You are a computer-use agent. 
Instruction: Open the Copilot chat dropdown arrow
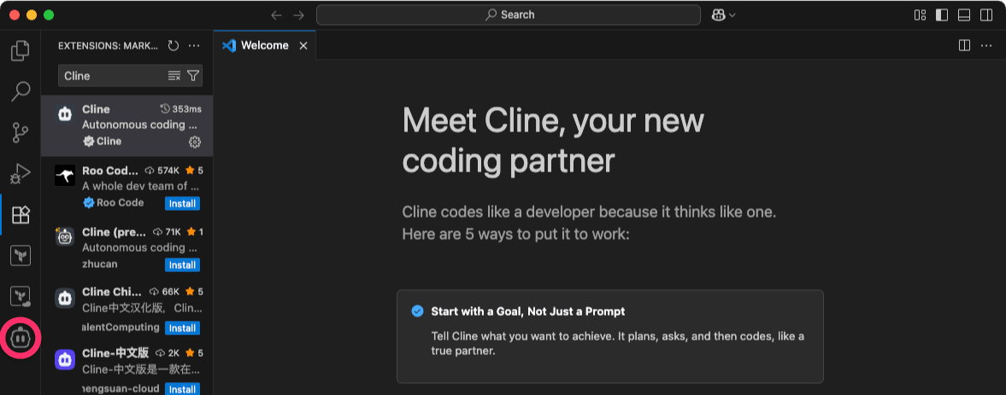(x=732, y=15)
